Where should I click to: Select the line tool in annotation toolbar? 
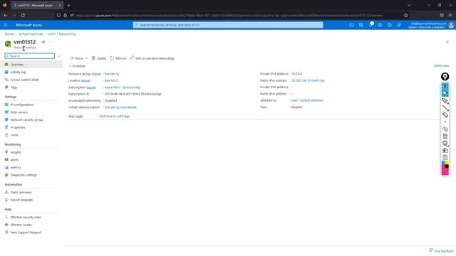(x=445, y=108)
